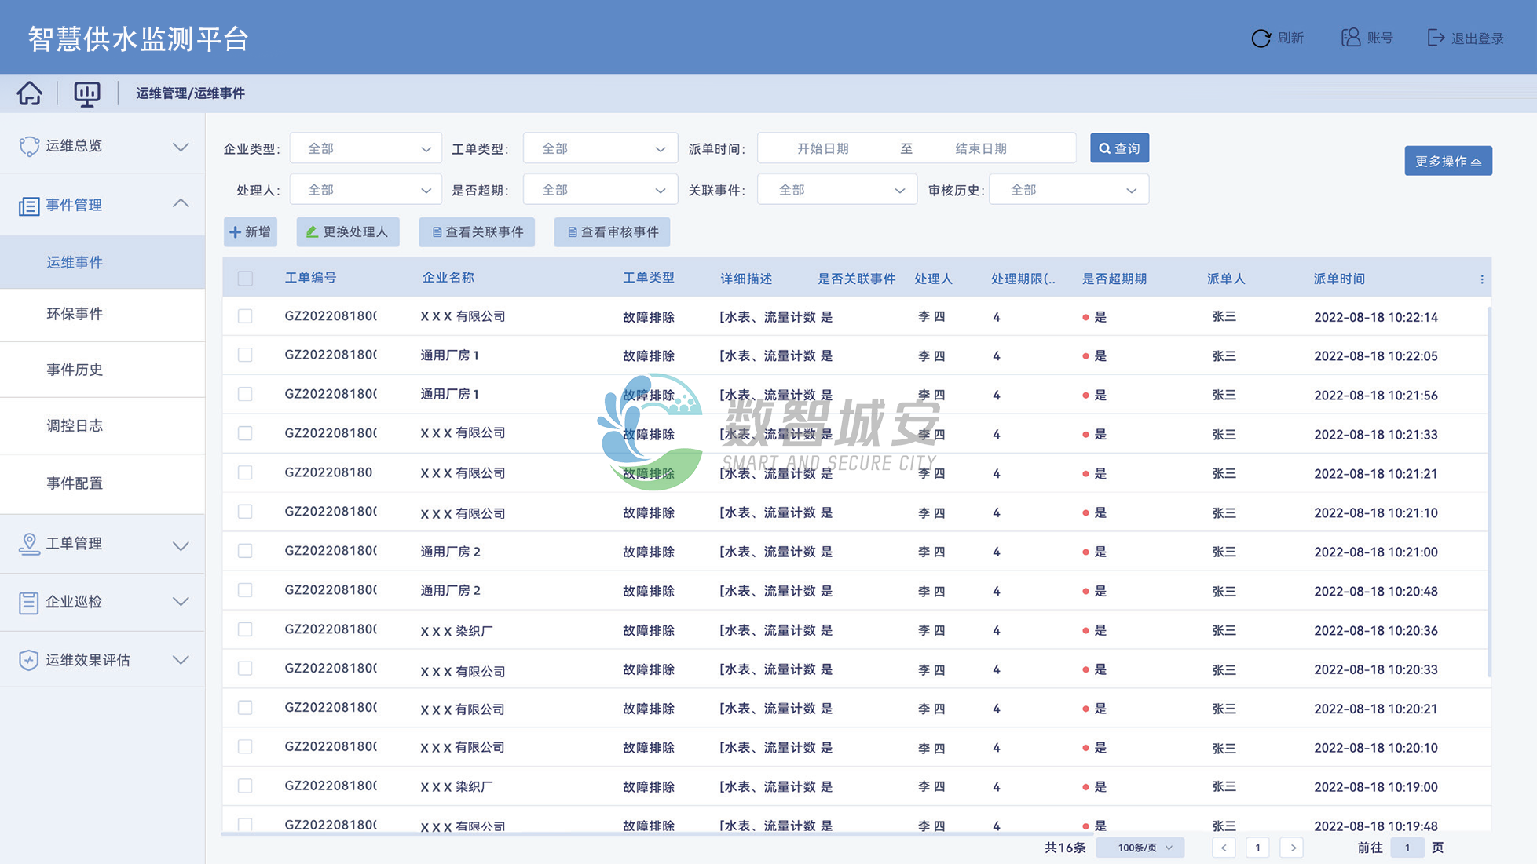Viewport: 1537px width, 864px height.
Task: Click the 查询 search button
Action: pyautogui.click(x=1119, y=148)
